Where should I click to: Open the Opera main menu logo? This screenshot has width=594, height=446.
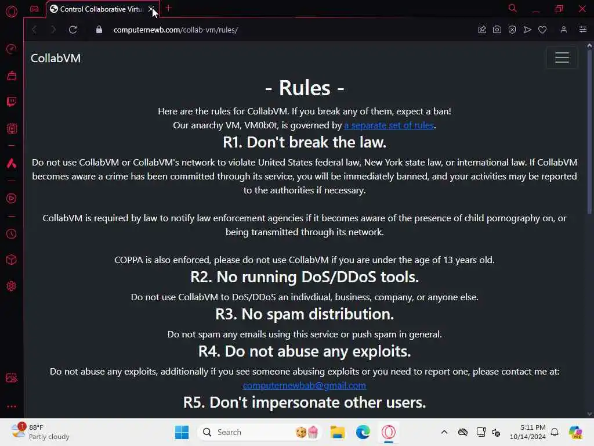click(12, 12)
